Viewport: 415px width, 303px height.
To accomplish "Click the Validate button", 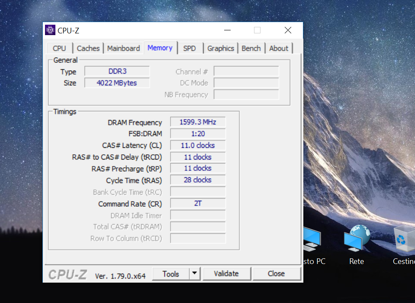I will tap(226, 274).
